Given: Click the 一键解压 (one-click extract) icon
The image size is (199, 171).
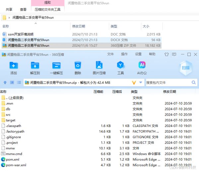Looking at the screenshot, I should click(56, 65).
